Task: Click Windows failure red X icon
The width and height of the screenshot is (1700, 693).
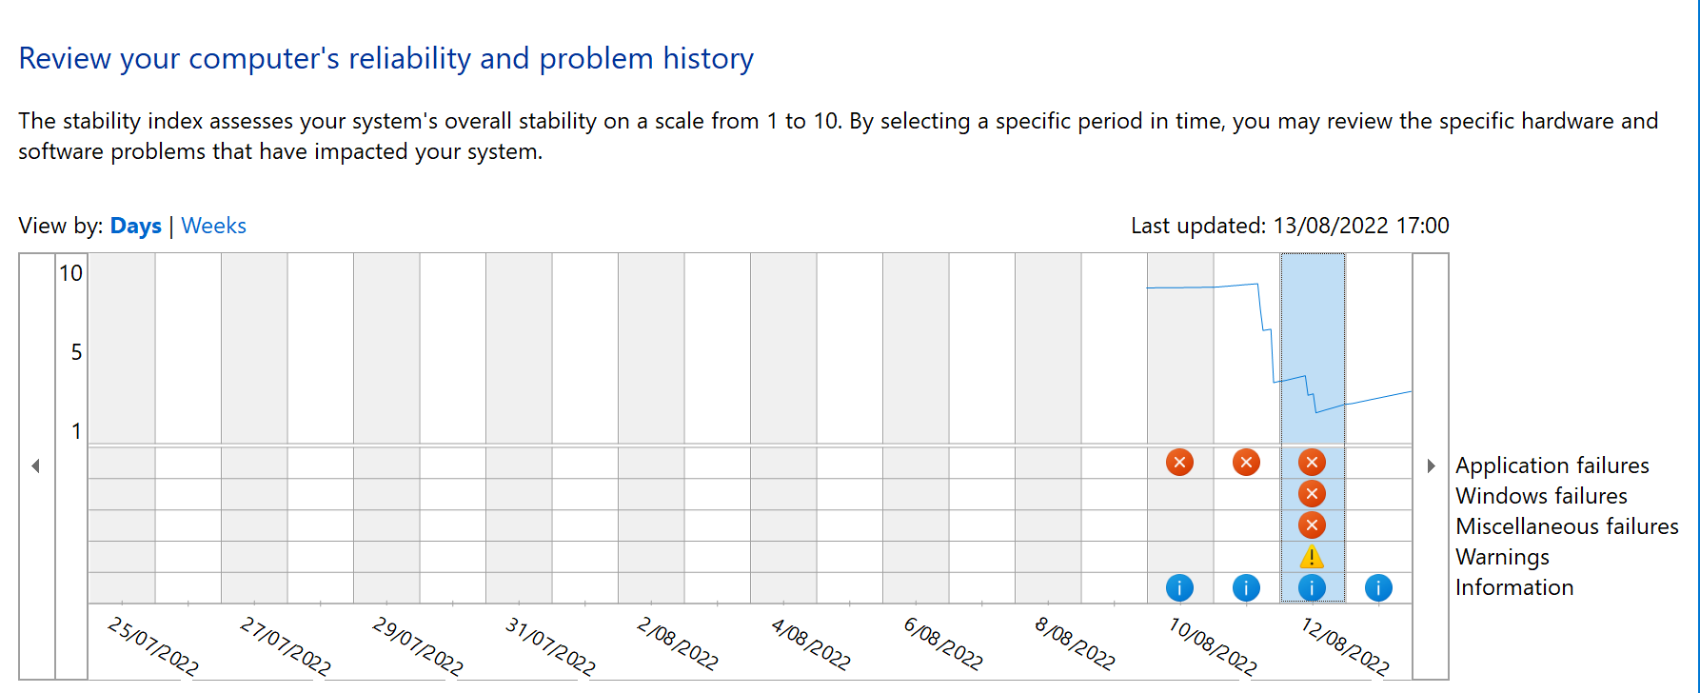Action: click(1312, 494)
